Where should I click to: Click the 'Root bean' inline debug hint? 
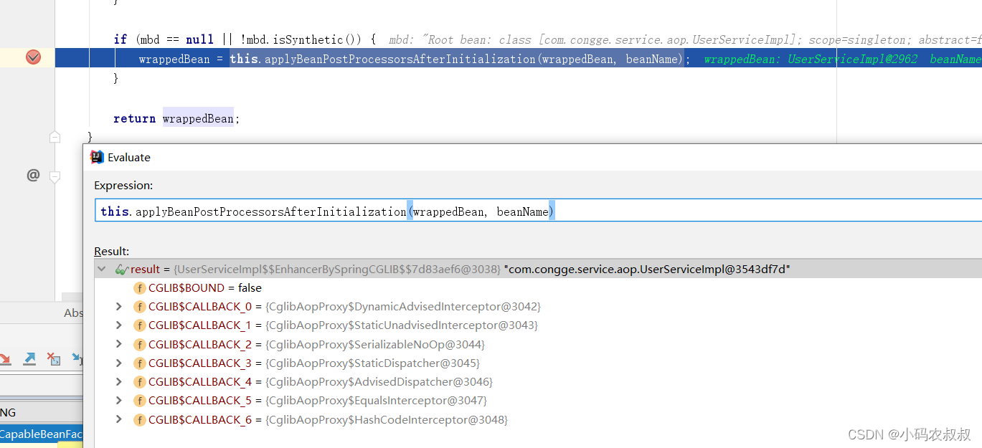click(685, 40)
